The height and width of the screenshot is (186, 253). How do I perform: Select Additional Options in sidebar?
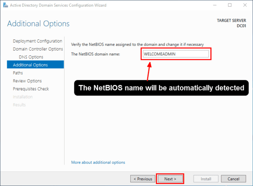pos(35,65)
